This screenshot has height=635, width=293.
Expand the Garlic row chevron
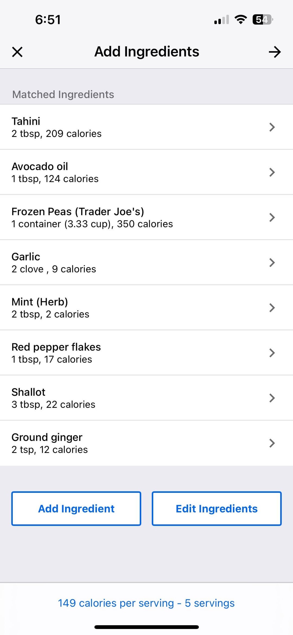(272, 262)
